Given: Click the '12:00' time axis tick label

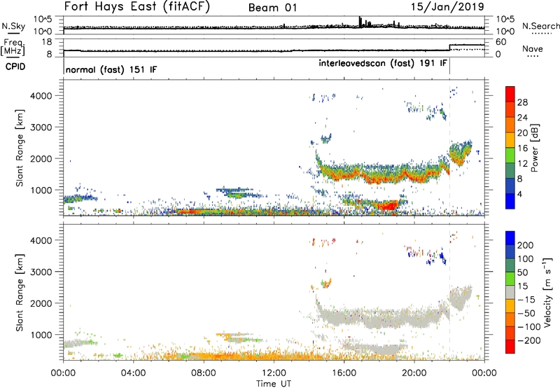Looking at the screenshot, I should pyautogui.click(x=274, y=373).
